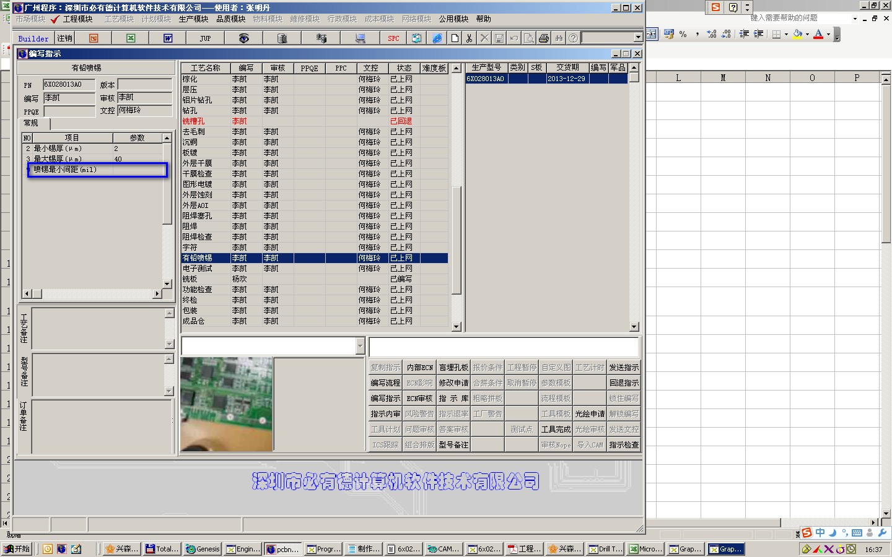Select the 常规 tab
This screenshot has height=557, width=892.
coord(32,123)
